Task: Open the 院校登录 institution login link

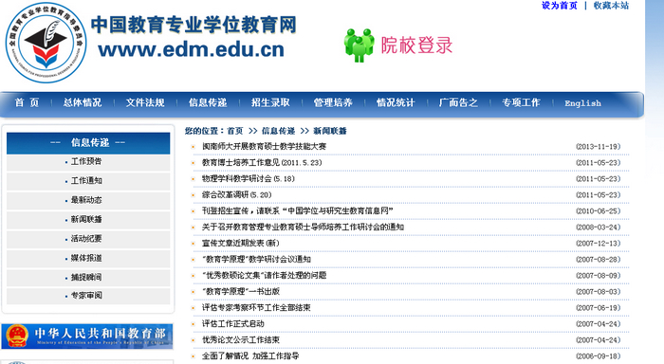Action: click(x=416, y=45)
